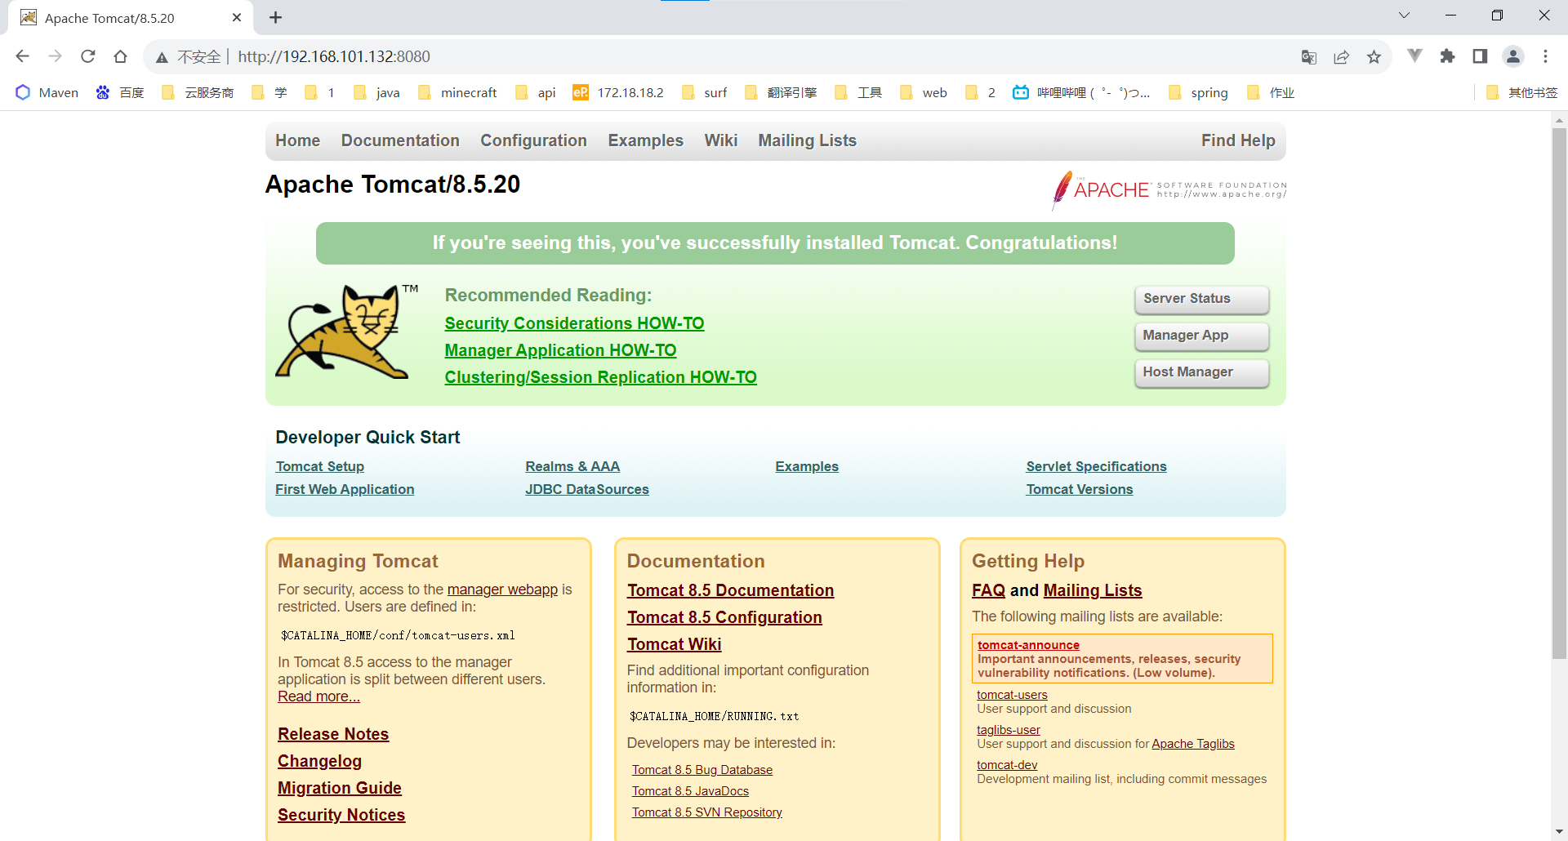Open the spring bookmark folder
Image resolution: width=1568 pixels, height=841 pixels.
pyautogui.click(x=1198, y=92)
